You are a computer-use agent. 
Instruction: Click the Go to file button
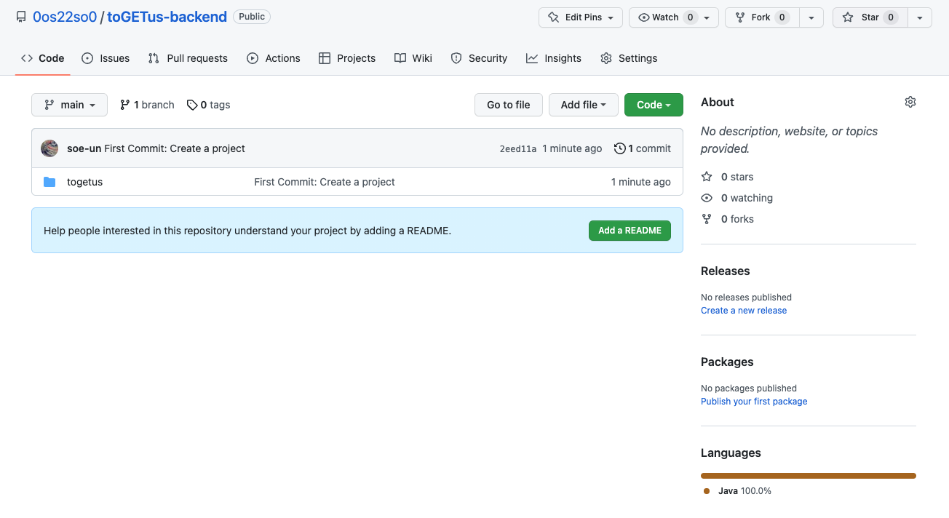[509, 105]
